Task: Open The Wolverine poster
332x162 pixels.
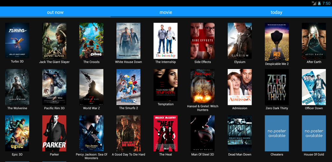Action: pyautogui.click(x=17, y=87)
